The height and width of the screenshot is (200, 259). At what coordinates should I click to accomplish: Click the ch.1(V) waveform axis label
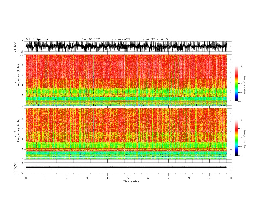[x=16, y=46]
